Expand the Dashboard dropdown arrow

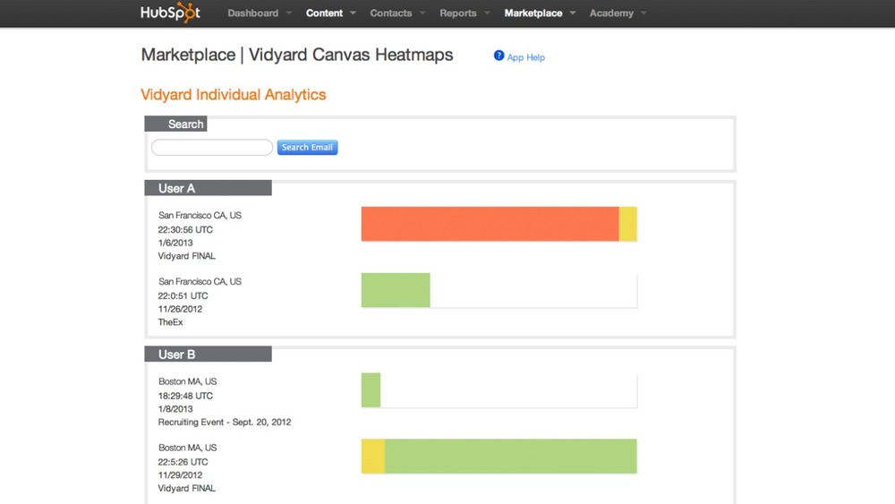(289, 13)
